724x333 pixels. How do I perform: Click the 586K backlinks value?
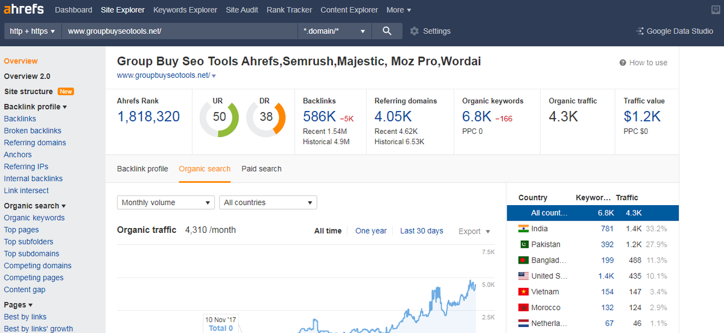pyautogui.click(x=319, y=116)
